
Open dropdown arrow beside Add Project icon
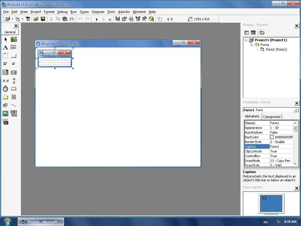(x=12, y=19)
